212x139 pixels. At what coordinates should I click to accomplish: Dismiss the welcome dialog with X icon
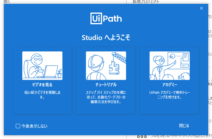(x=201, y=8)
